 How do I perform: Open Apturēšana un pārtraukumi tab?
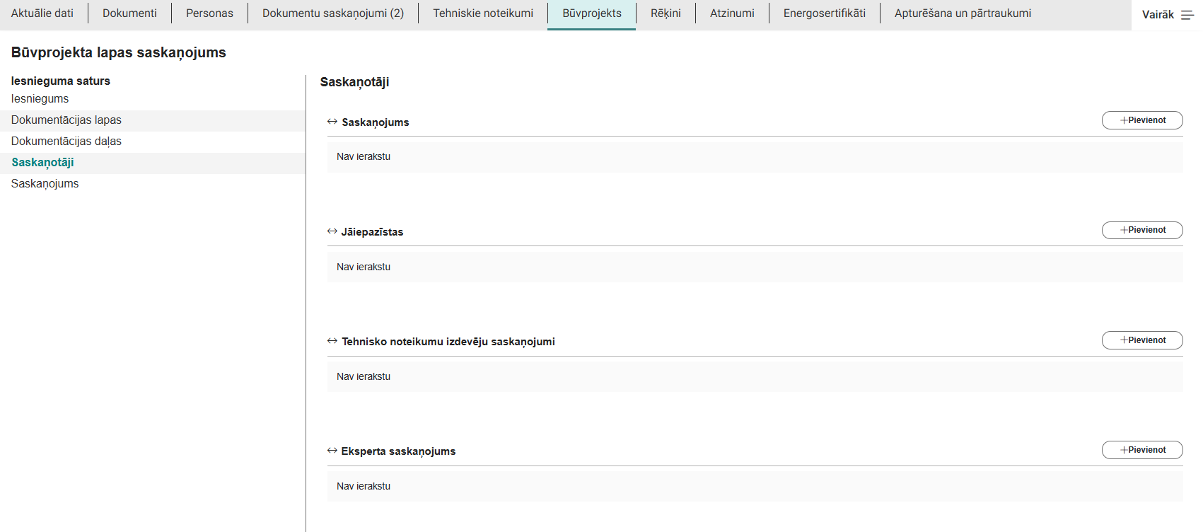[962, 13]
